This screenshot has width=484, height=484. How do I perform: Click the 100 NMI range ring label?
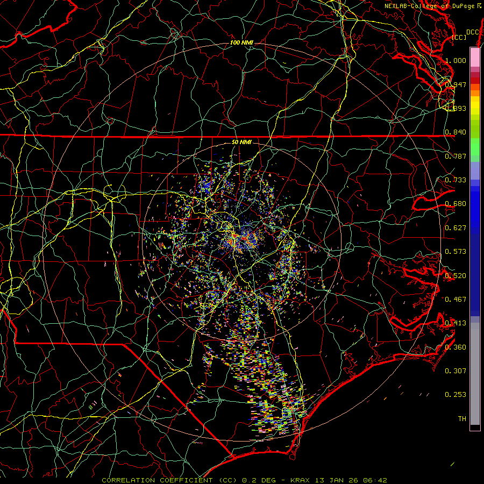(241, 42)
